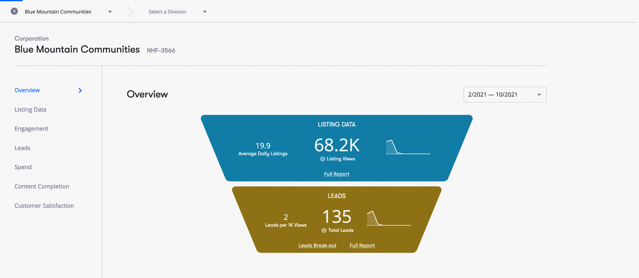Screen dimensions: 639x278
Task: Open the Spend section
Action: tap(23, 167)
